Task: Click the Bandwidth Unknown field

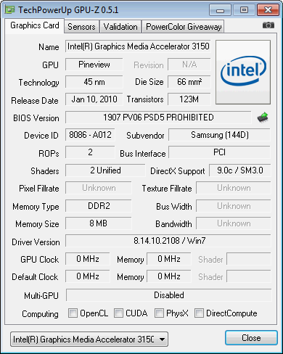Action: click(234, 223)
